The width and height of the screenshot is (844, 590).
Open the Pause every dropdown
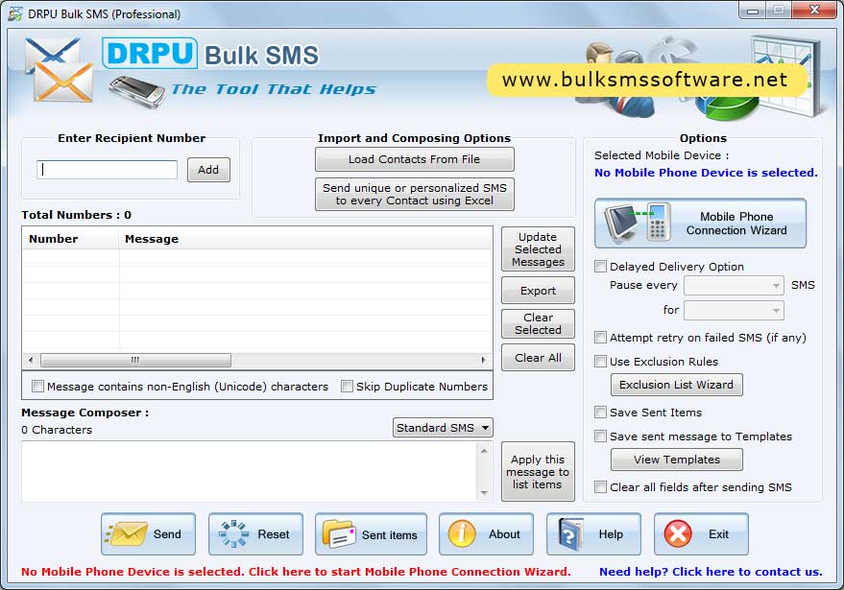click(734, 286)
